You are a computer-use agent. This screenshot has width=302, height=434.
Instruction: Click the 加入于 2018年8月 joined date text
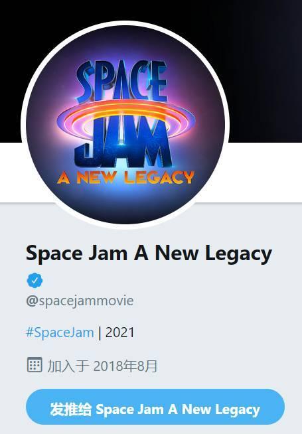pyautogui.click(x=102, y=366)
